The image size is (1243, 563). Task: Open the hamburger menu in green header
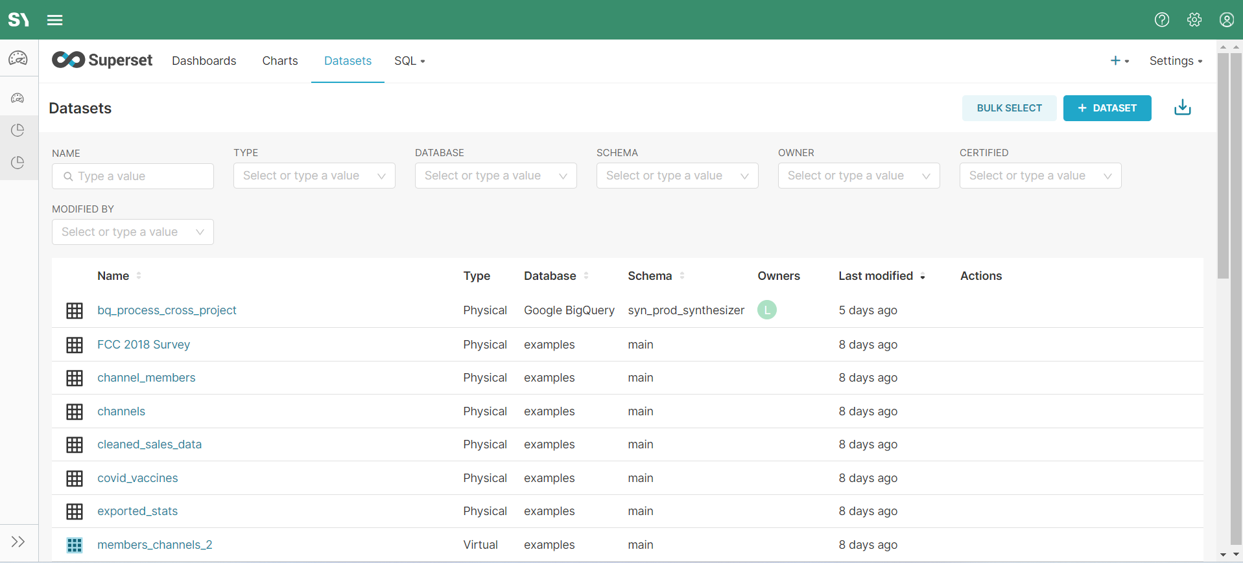pos(55,20)
